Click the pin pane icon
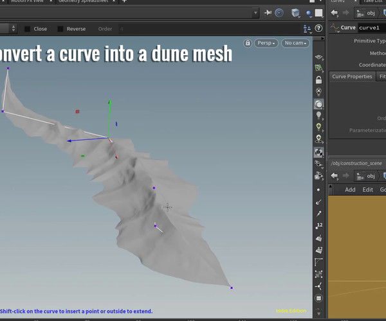 [x=268, y=13]
